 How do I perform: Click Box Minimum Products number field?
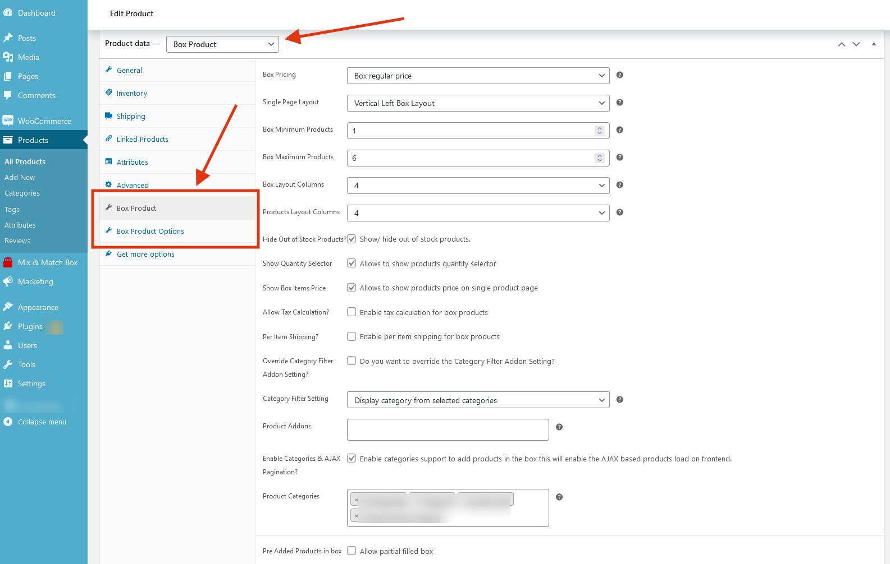[x=478, y=131]
